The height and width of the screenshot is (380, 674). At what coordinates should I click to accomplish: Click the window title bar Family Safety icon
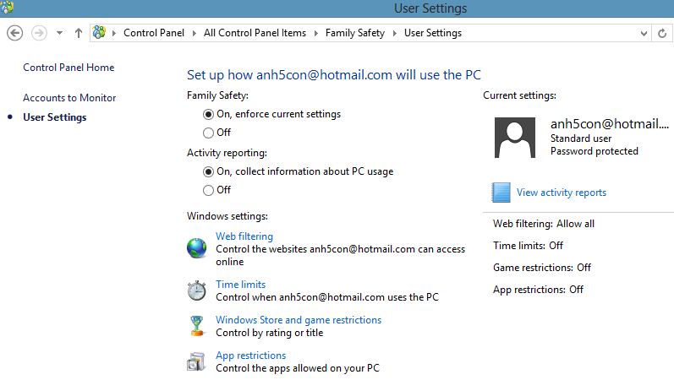point(7,7)
